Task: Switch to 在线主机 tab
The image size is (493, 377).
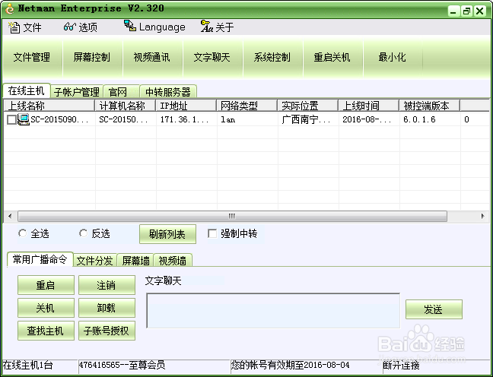Action: 27,90
